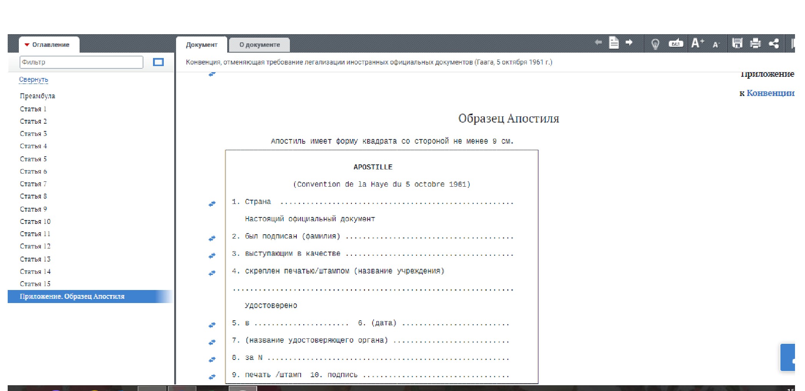Viewport: 805px width, 391px height.
Task: Share the document via share icon
Action: click(774, 43)
